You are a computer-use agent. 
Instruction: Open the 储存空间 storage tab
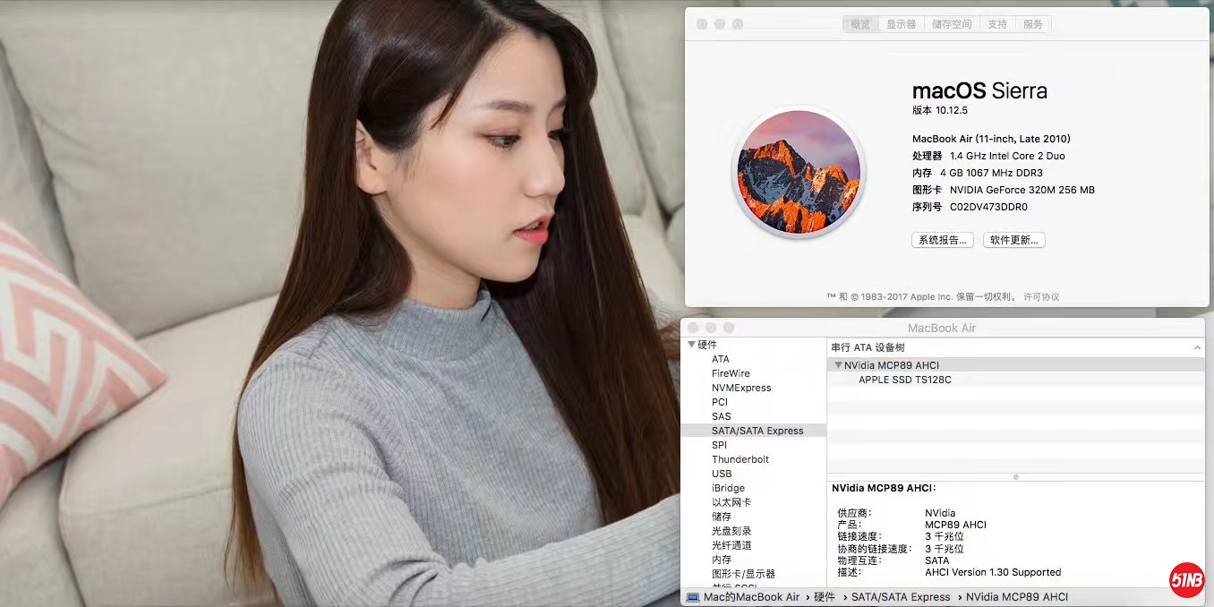click(951, 24)
